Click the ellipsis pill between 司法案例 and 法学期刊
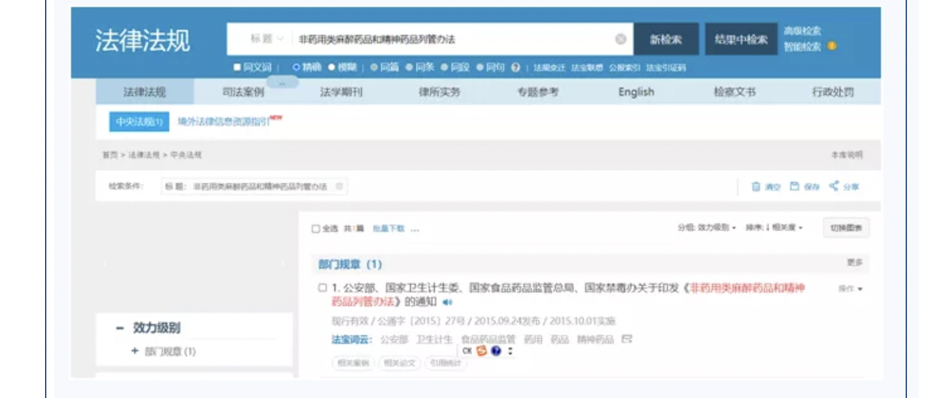The width and height of the screenshot is (952, 398). point(282,83)
